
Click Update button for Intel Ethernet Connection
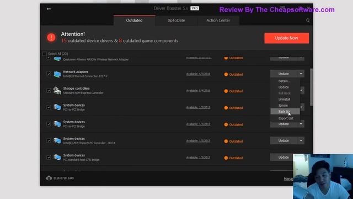click(284, 74)
